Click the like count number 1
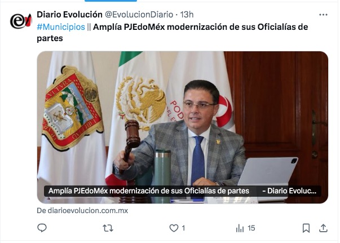The image size is (340, 243). (183, 228)
